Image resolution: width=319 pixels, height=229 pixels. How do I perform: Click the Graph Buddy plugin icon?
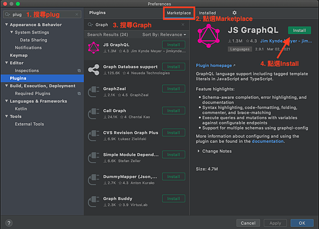94,201
